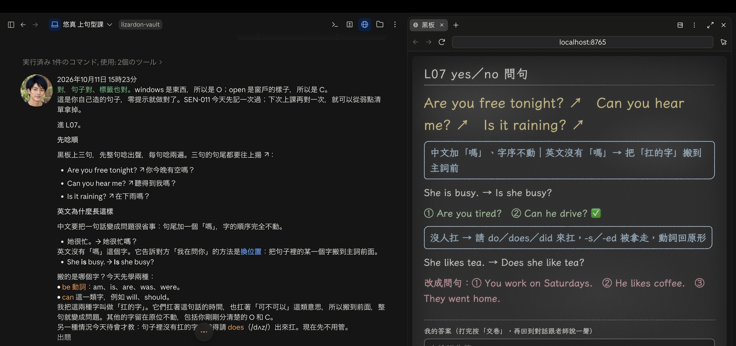Click the answer input box under 我的答案
Image resolution: width=736 pixels, height=346 pixels.
point(569,343)
